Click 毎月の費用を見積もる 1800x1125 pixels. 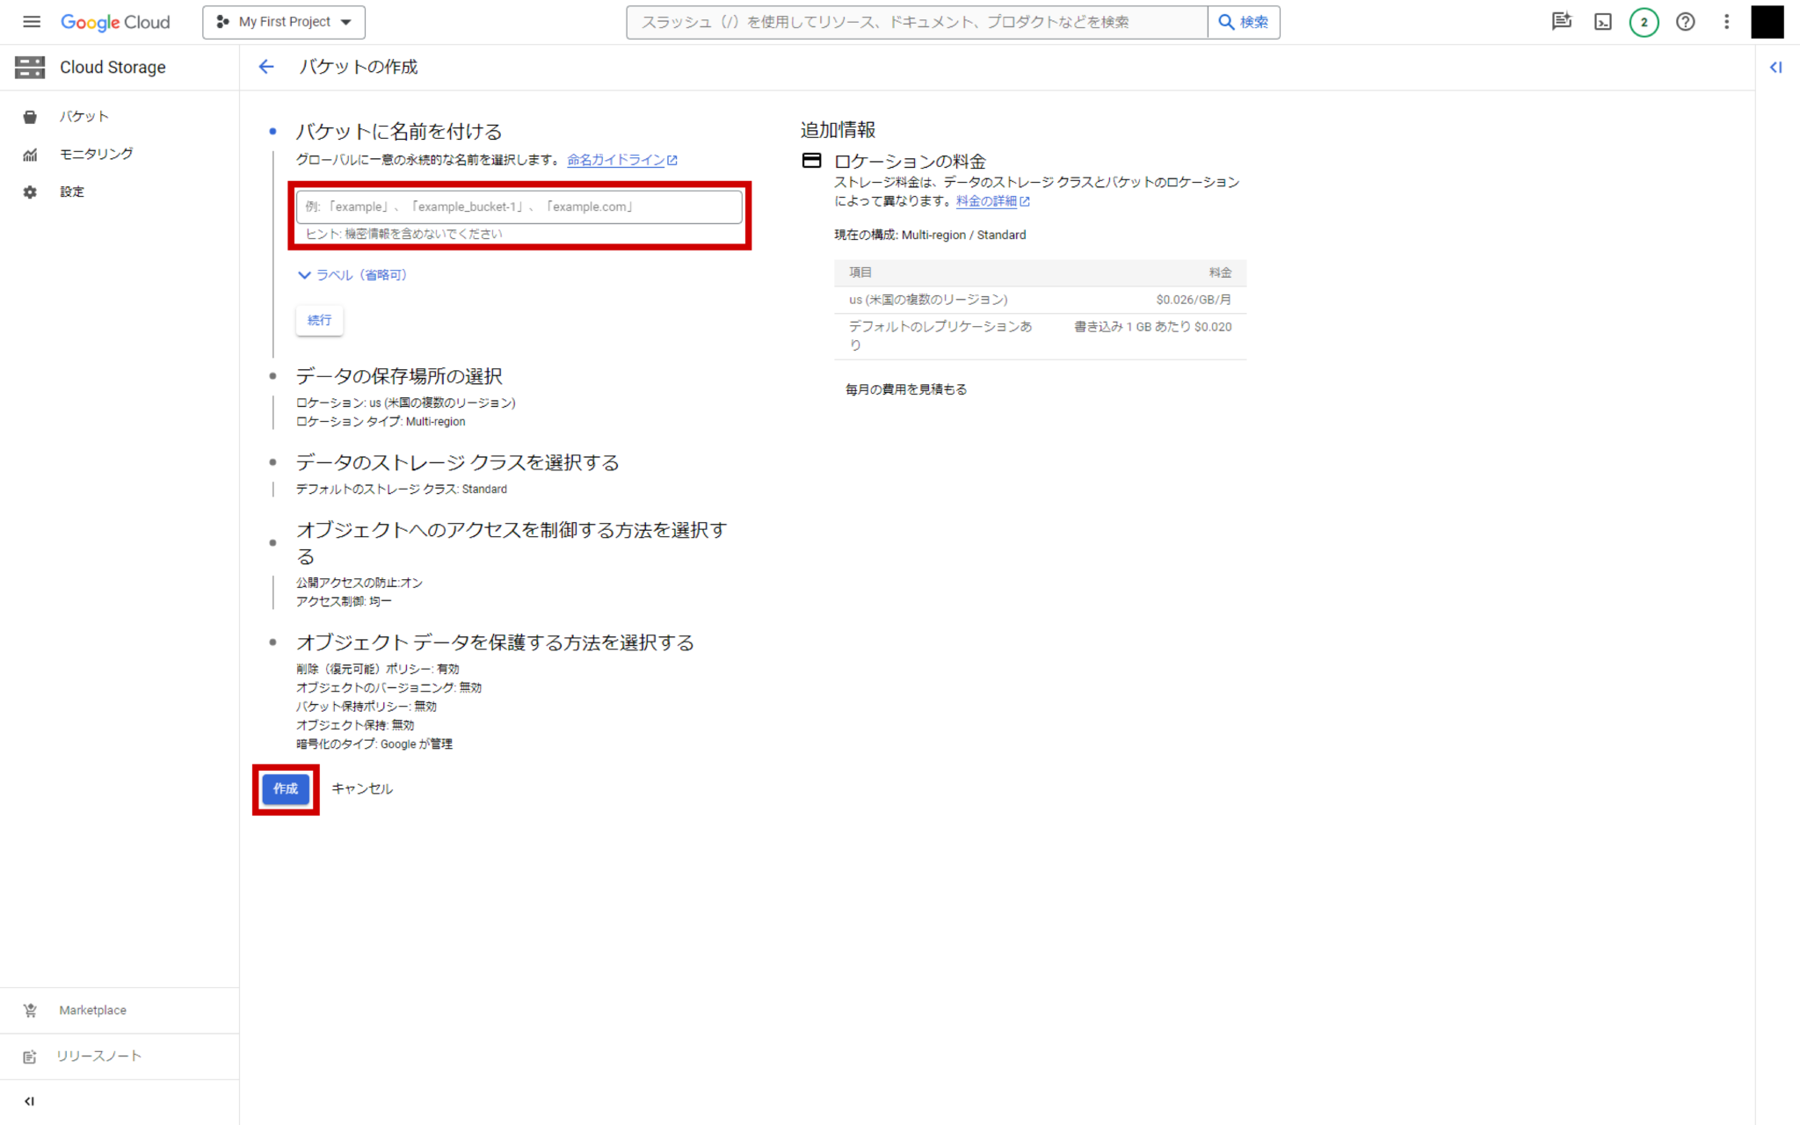904,388
